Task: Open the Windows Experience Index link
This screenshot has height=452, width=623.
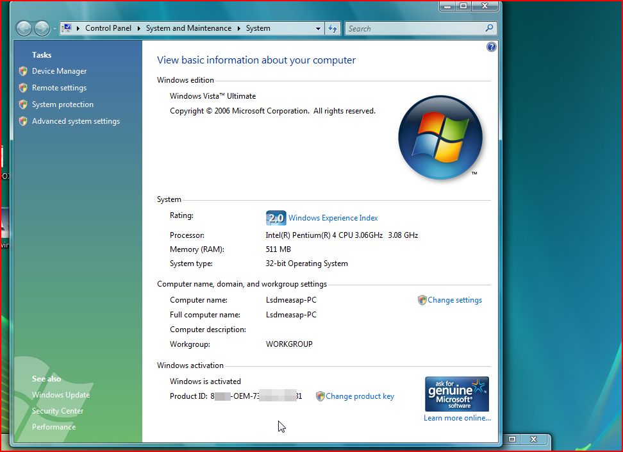Action: [333, 218]
